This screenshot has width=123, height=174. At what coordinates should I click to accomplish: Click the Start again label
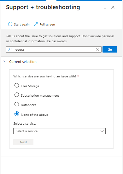(22, 25)
